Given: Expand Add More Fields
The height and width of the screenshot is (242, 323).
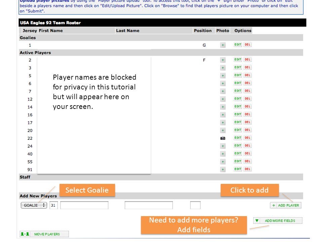Looking at the screenshot, I should tap(278, 220).
